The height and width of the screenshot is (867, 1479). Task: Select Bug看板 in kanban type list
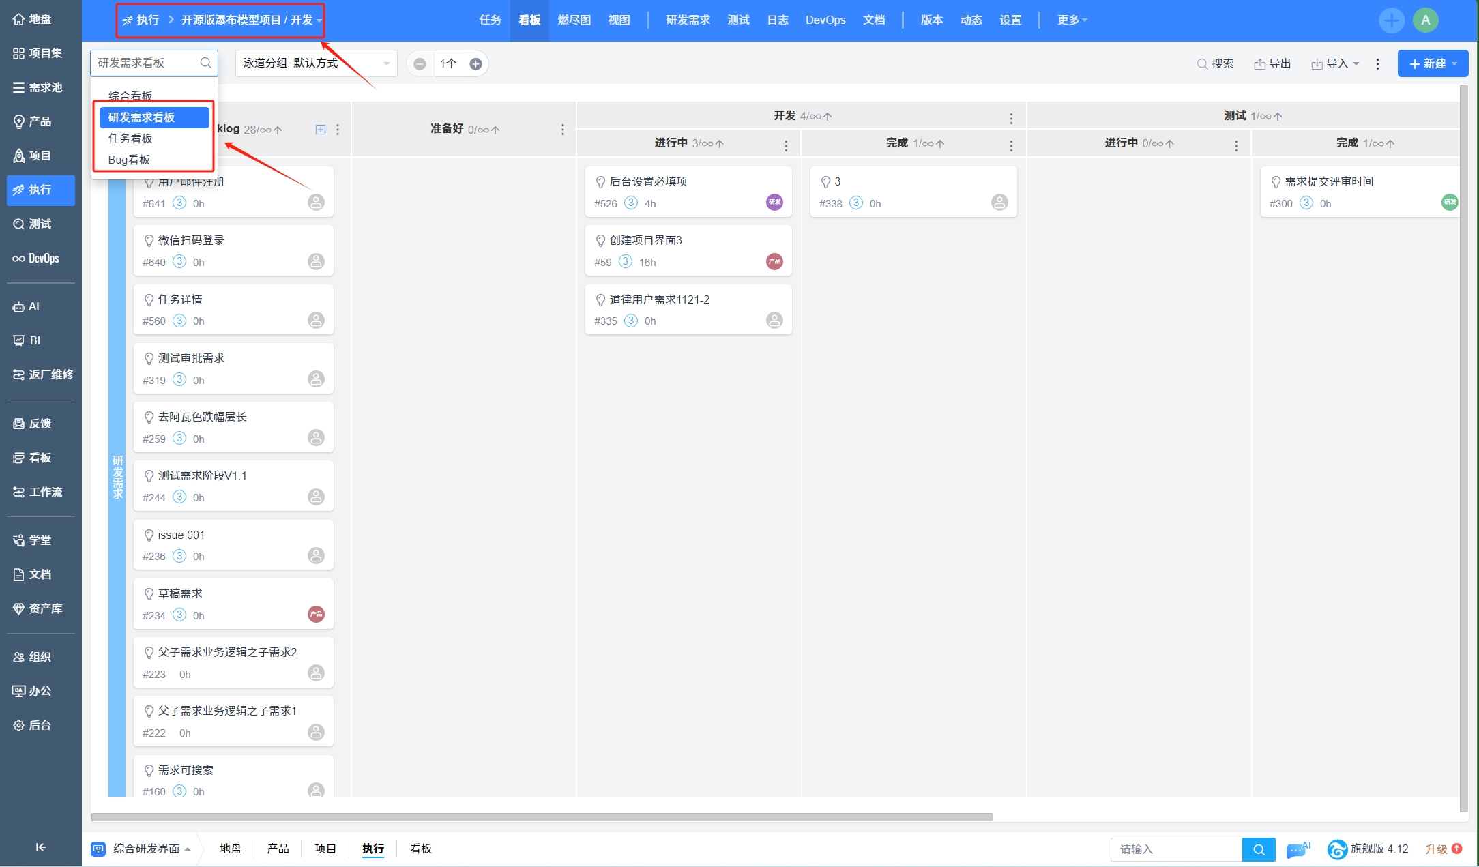click(x=129, y=160)
